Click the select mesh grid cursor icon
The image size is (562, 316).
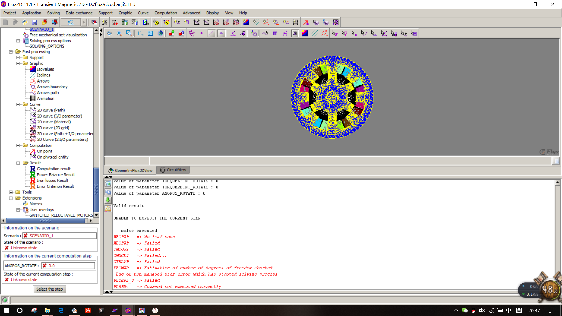coord(414,33)
